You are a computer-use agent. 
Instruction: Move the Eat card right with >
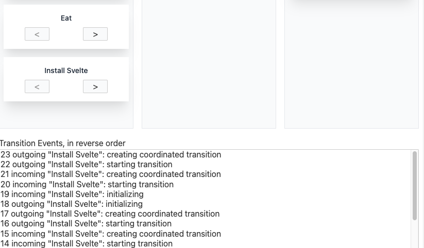[95, 34]
